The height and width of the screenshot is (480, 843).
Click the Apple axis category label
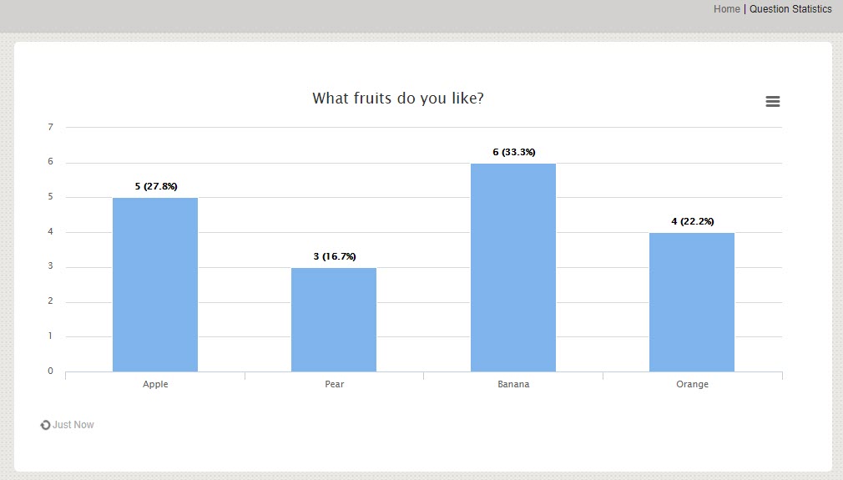coord(155,384)
